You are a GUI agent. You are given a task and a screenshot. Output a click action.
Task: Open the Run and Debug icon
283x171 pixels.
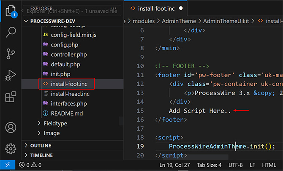point(11,75)
